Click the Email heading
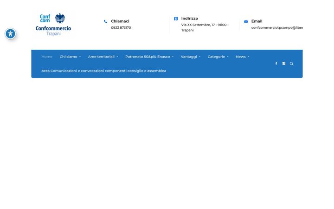The height and width of the screenshot is (209, 334). pos(257,21)
